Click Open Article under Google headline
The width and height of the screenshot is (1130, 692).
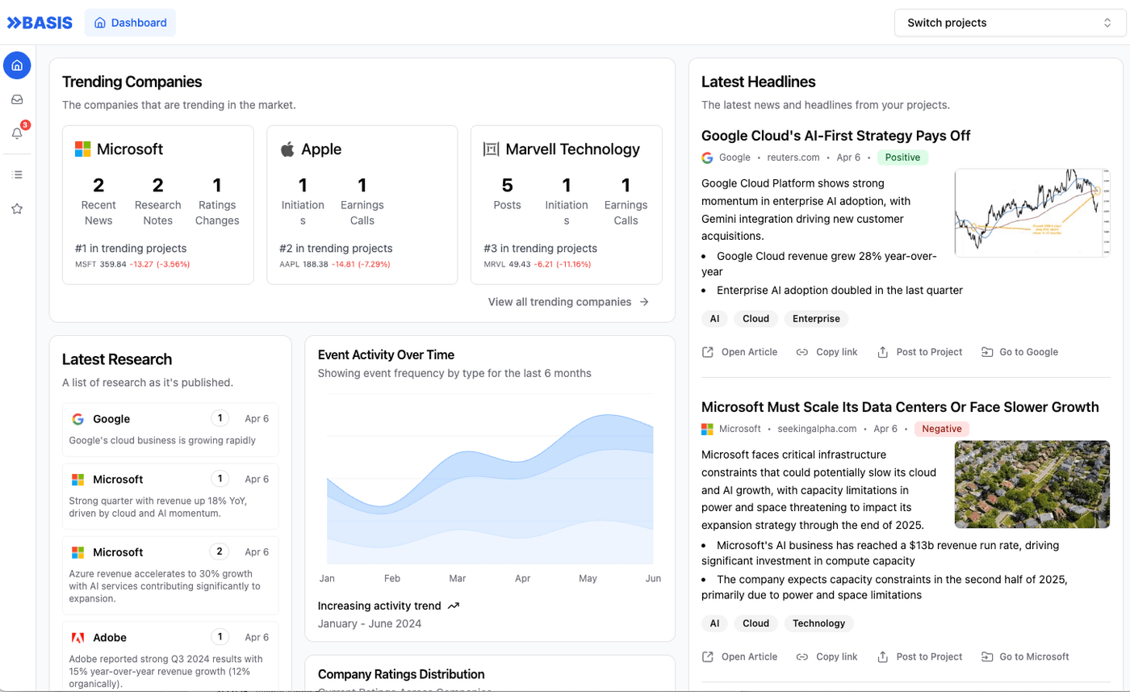click(x=740, y=352)
